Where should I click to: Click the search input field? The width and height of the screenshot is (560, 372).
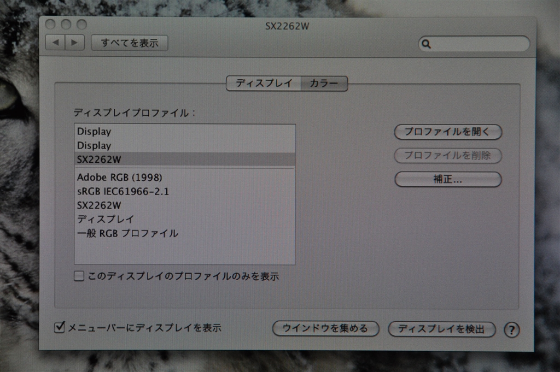point(474,44)
